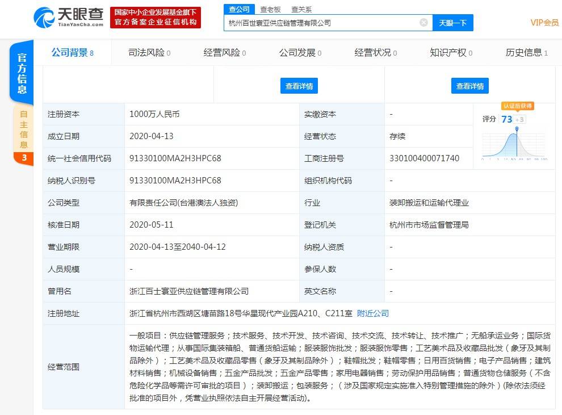The image size is (562, 415).
Task: Click into the company name search field
Action: [322, 23]
